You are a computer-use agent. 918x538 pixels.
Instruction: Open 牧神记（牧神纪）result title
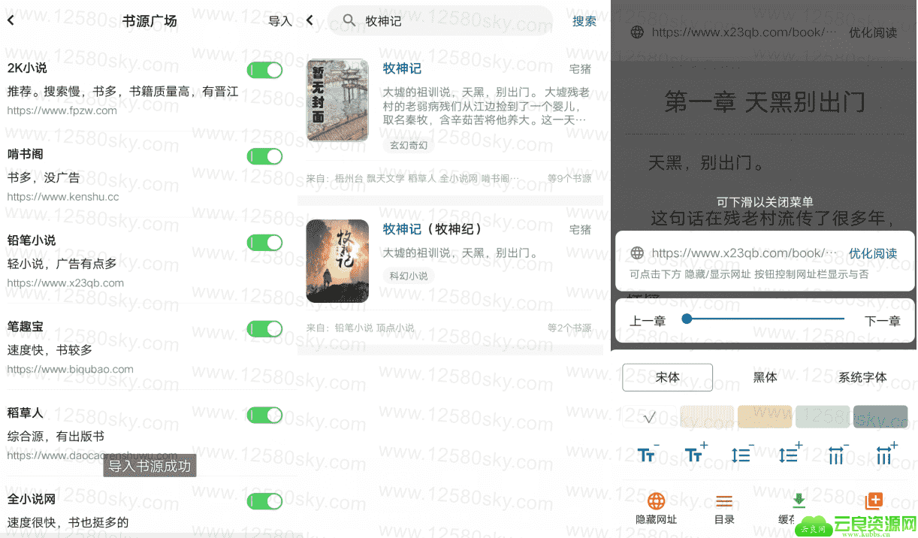pyautogui.click(x=433, y=228)
